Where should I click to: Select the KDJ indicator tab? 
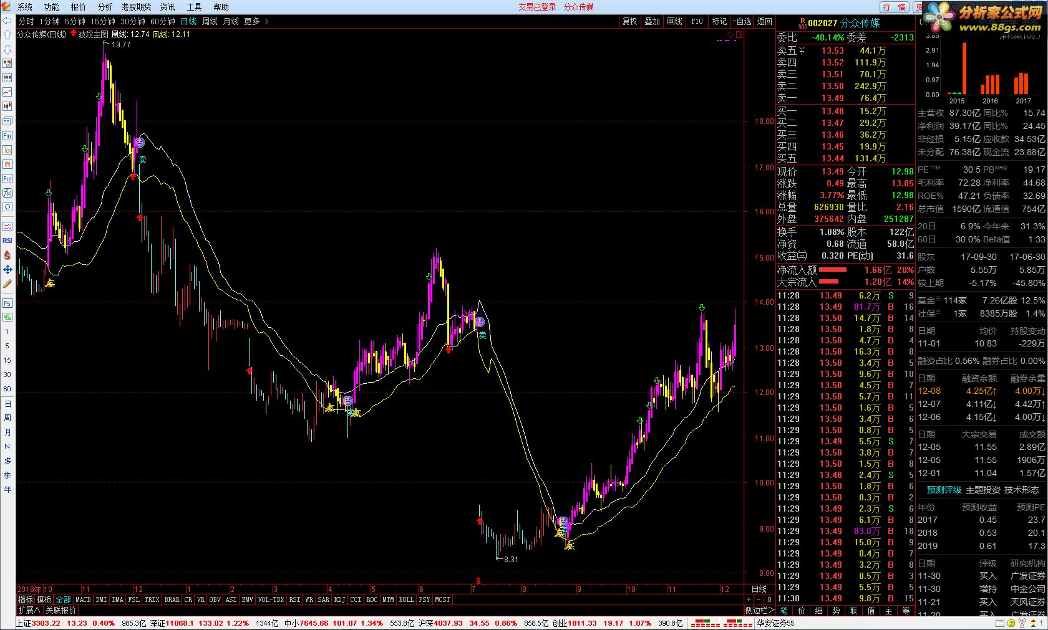[x=339, y=599]
